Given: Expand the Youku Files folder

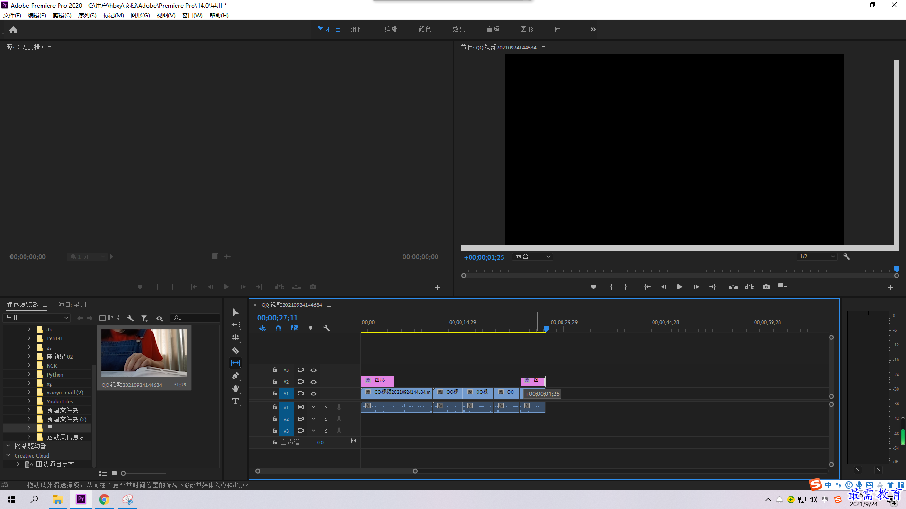Looking at the screenshot, I should click(29, 402).
